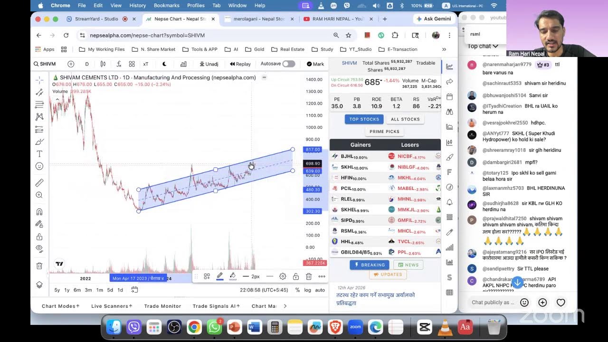The image size is (608, 342).
Task: Switch to the BREAKING tab
Action: tap(370, 265)
